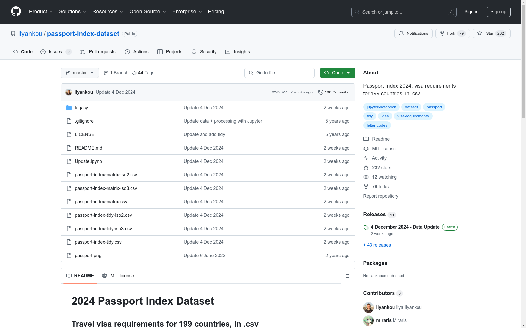Open the 100 Commits history link

[x=333, y=92]
